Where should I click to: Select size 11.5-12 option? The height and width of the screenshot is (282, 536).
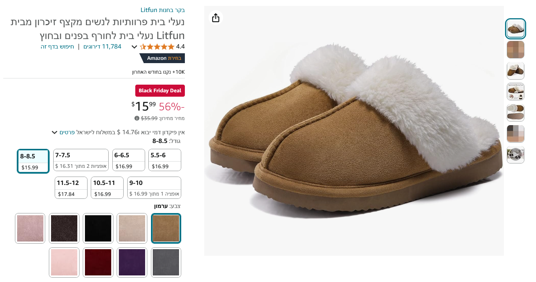pyautogui.click(x=71, y=188)
